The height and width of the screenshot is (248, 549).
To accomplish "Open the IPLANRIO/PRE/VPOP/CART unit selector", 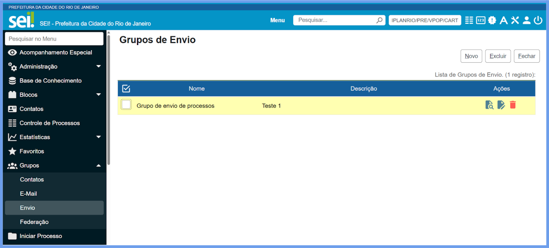I will coord(425,20).
